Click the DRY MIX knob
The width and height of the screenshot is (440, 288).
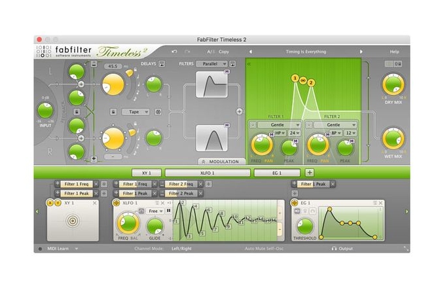click(393, 84)
